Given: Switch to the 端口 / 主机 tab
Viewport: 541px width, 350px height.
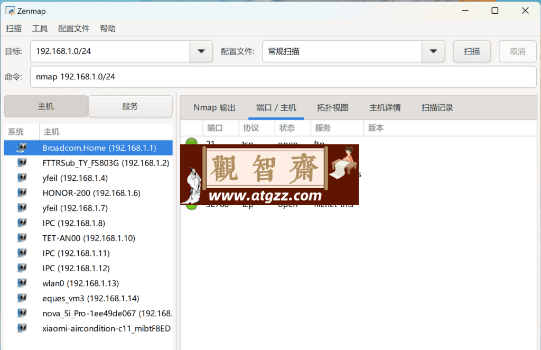Looking at the screenshot, I should pos(276,108).
